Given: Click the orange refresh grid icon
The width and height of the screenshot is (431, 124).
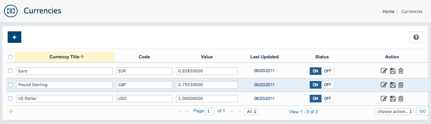Looking at the screenshot, I should (11, 111).
